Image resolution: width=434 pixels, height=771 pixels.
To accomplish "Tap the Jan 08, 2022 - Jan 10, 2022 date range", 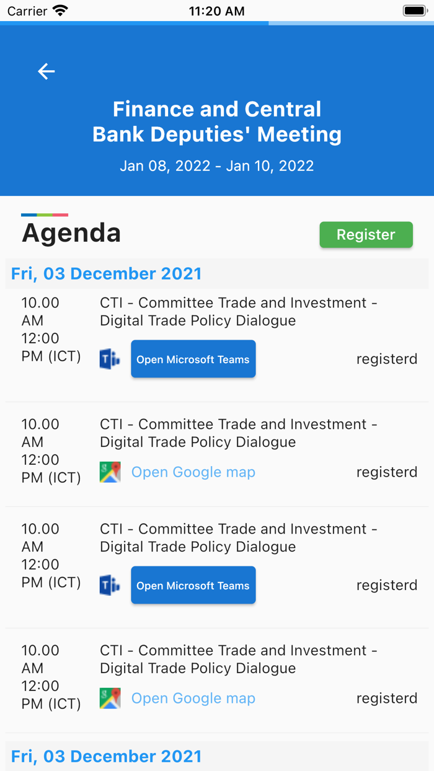I will point(217,166).
